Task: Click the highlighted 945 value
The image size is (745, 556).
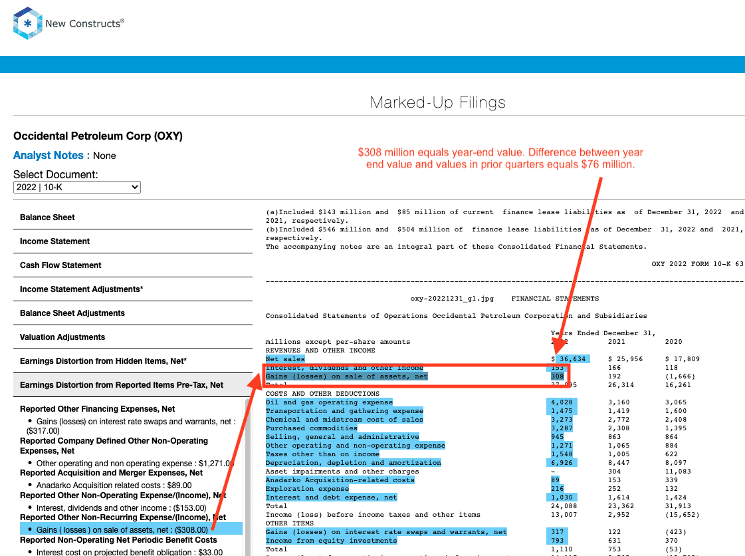Action: [558, 436]
